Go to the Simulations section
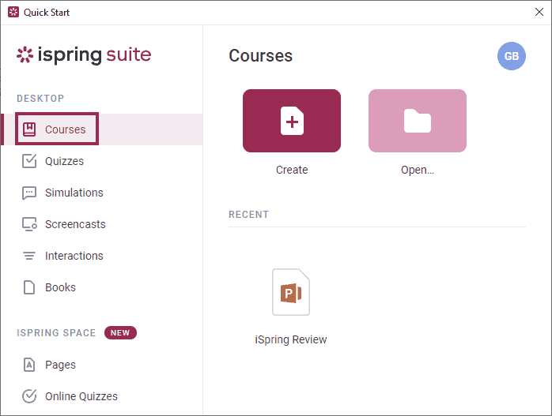The width and height of the screenshot is (552, 416). (74, 193)
